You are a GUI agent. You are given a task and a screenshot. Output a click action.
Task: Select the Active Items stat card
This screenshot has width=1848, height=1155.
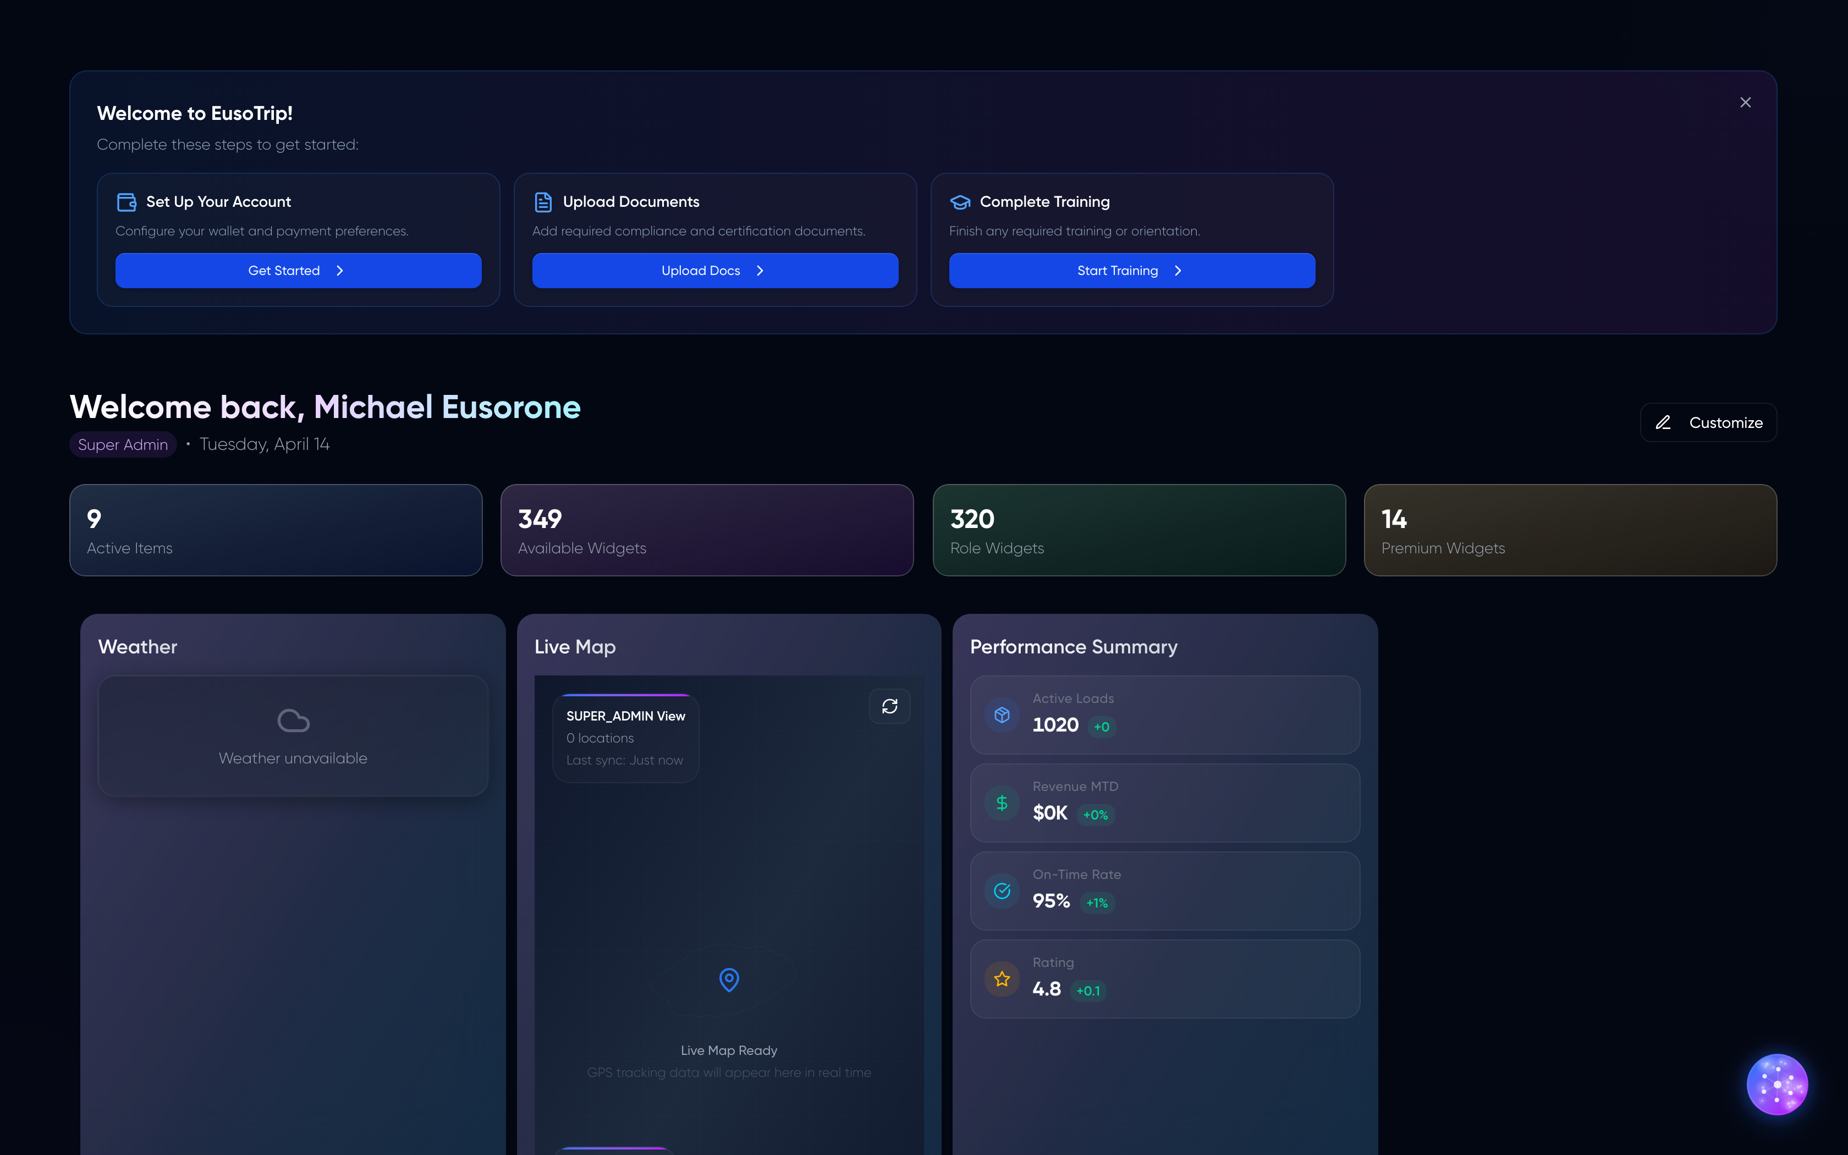click(x=276, y=530)
